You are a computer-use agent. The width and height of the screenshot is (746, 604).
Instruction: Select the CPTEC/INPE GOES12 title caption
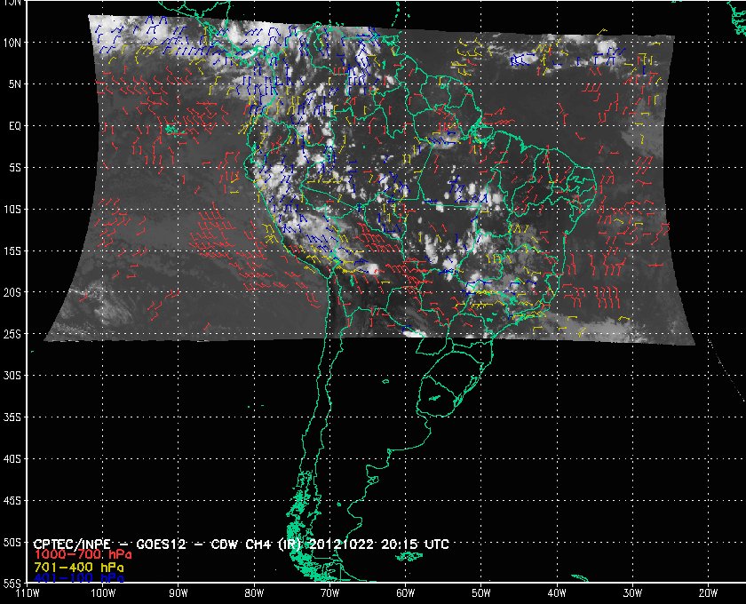click(x=242, y=544)
